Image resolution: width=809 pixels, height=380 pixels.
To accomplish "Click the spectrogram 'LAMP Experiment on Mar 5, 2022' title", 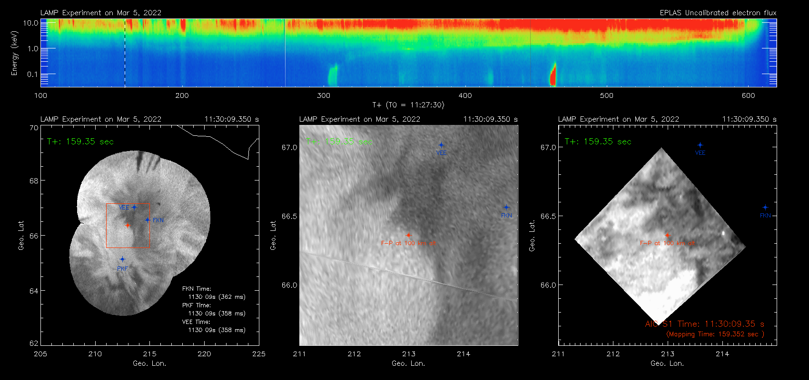I will point(101,13).
